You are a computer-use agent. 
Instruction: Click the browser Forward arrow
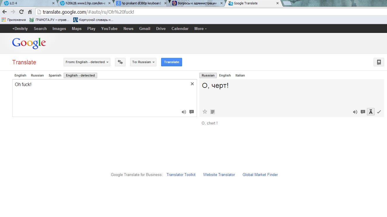(13, 12)
